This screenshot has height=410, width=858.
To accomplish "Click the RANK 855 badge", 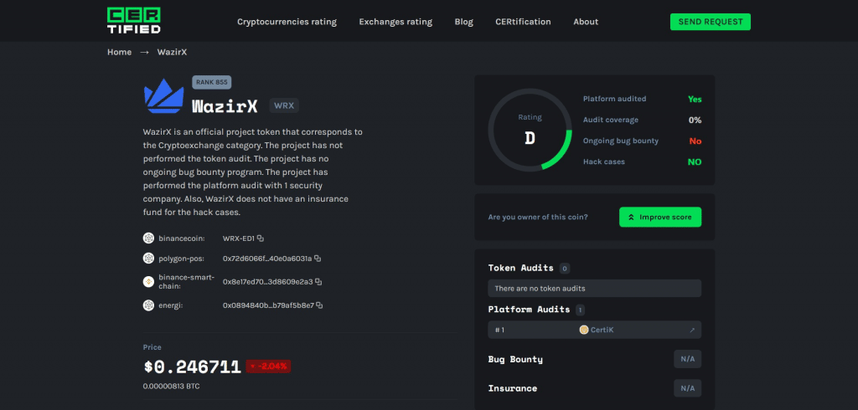I will (211, 82).
